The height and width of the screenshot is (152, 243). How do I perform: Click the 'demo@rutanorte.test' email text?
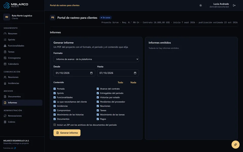coord(219,7)
